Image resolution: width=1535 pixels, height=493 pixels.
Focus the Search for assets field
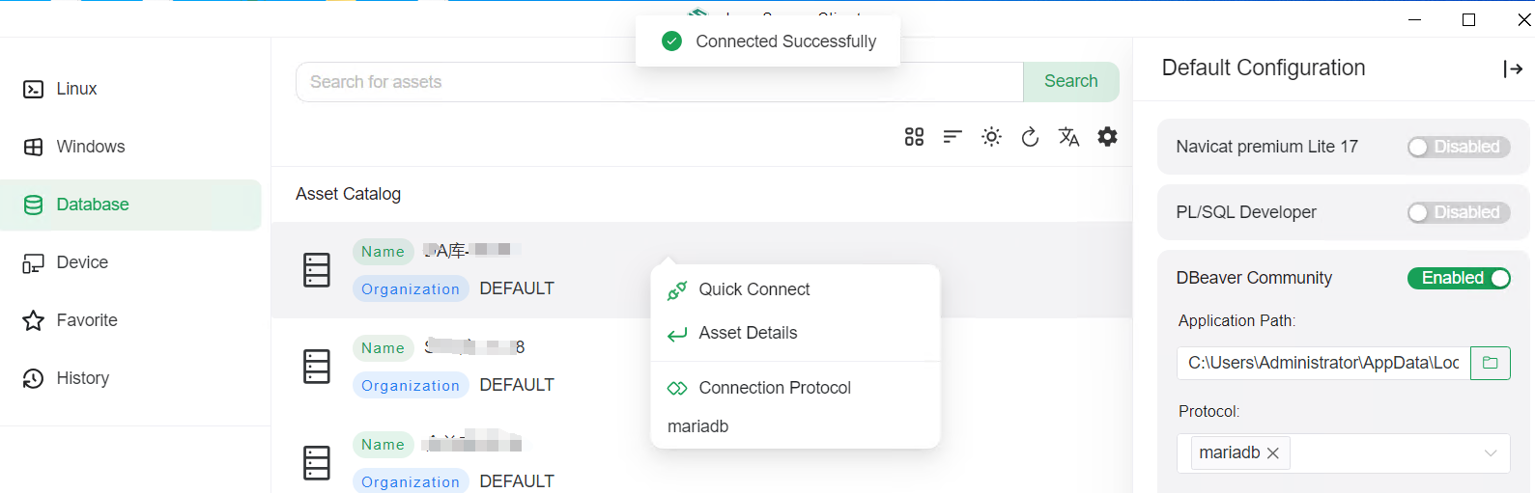point(660,82)
